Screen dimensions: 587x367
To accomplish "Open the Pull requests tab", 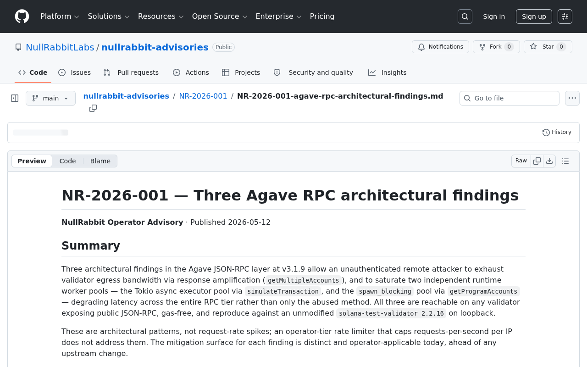I will click(131, 72).
